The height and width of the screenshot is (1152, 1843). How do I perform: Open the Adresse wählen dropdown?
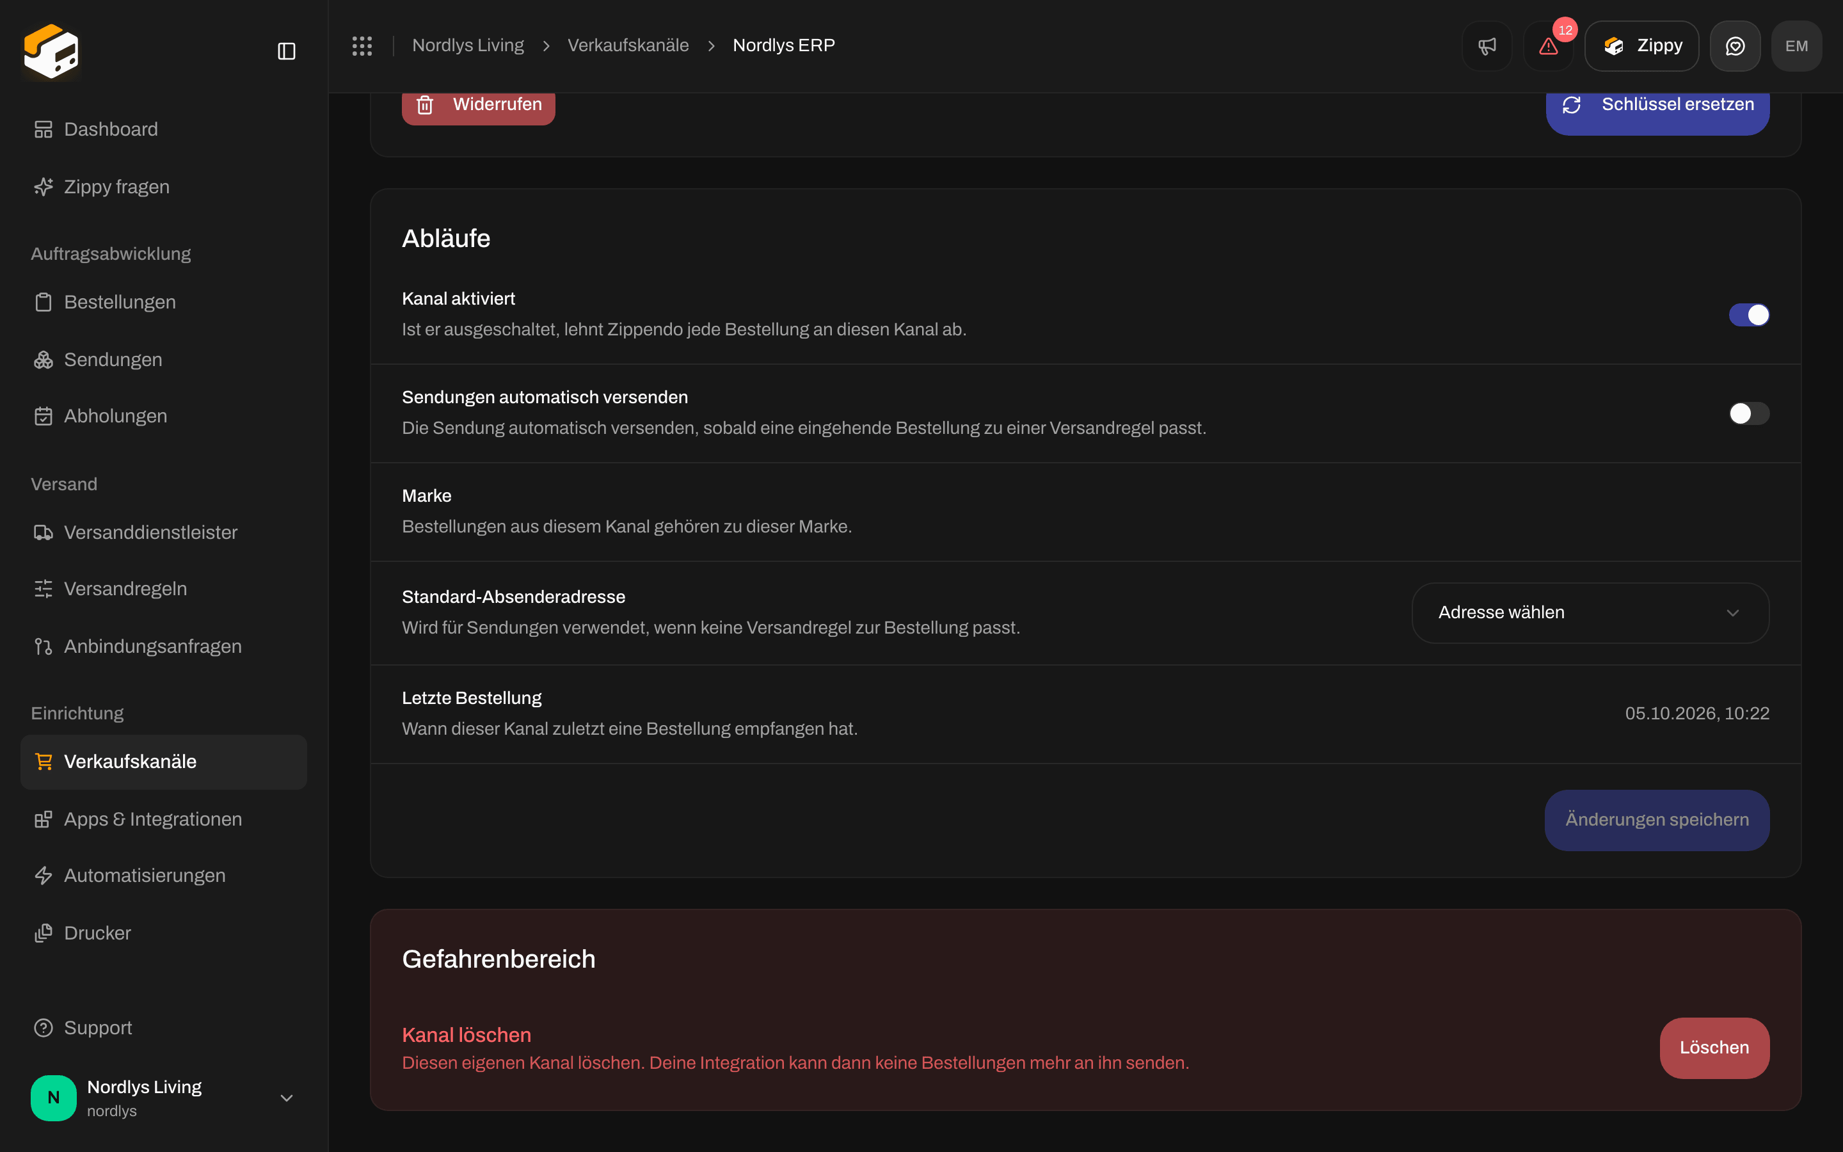pos(1590,612)
